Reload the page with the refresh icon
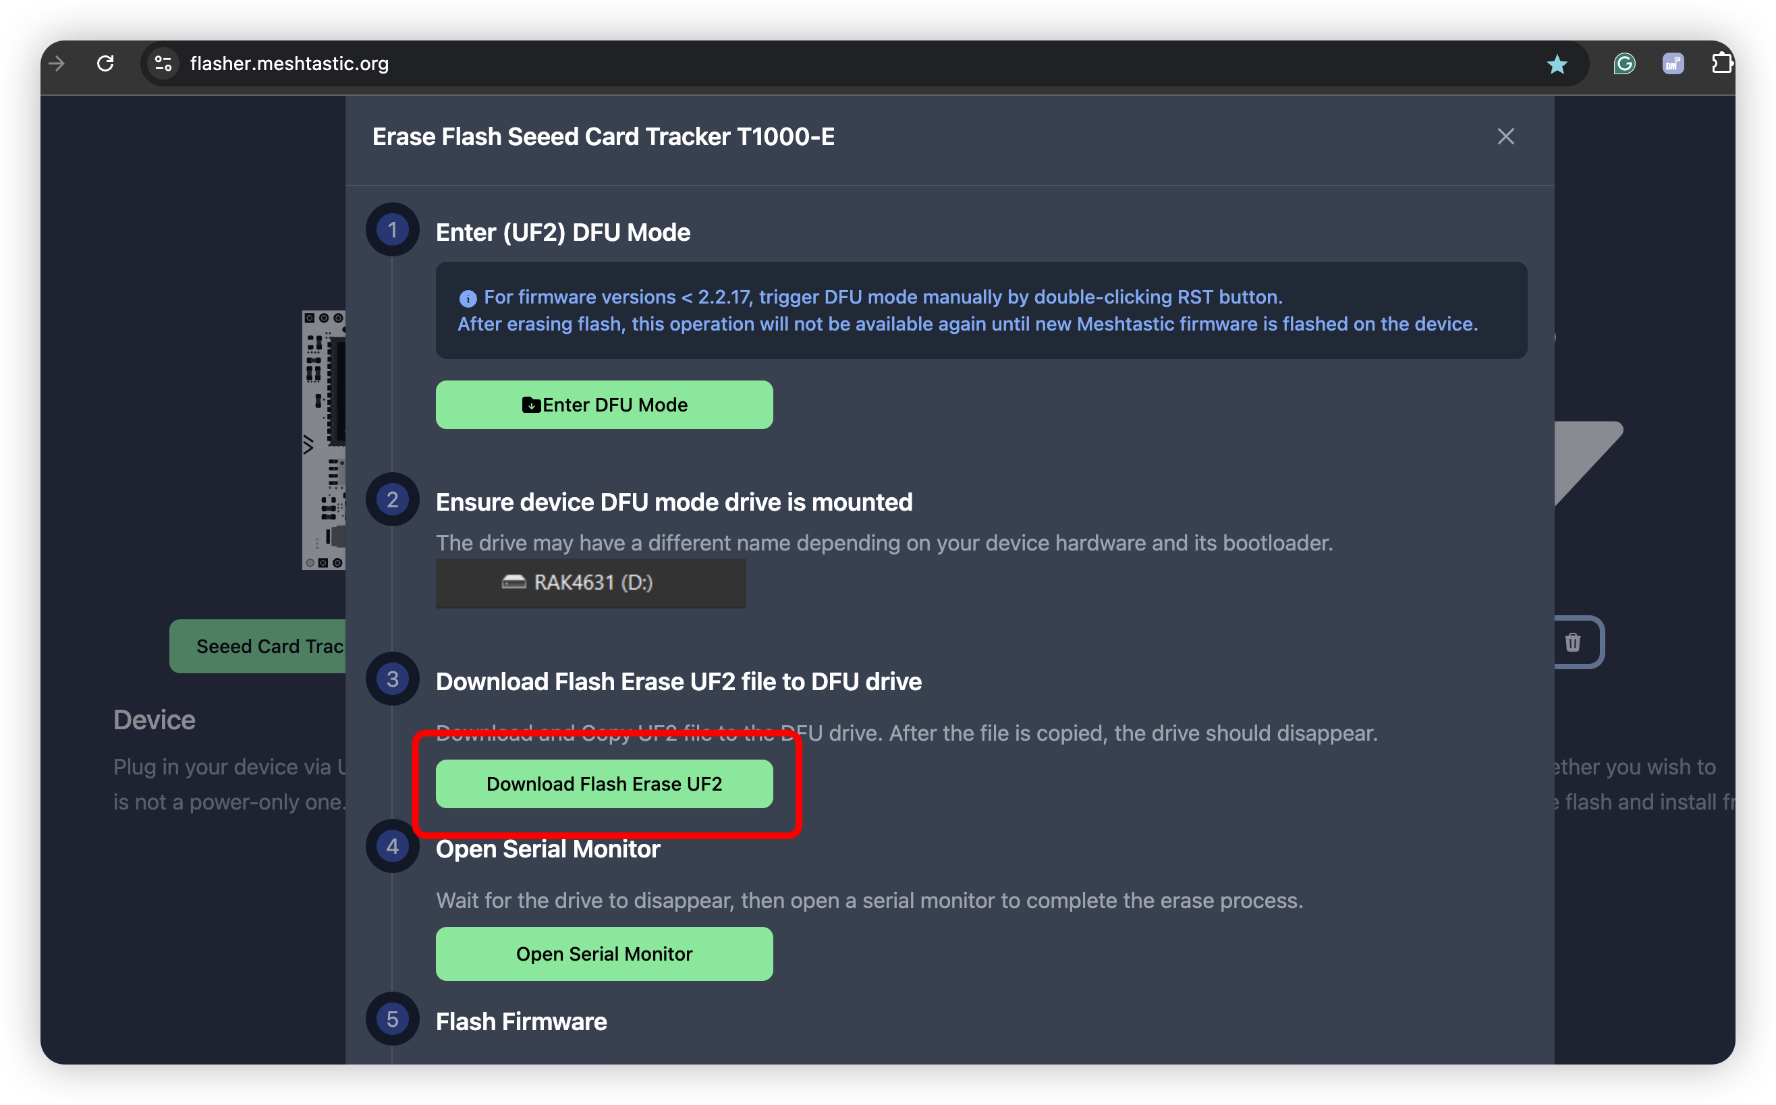 pos(105,63)
